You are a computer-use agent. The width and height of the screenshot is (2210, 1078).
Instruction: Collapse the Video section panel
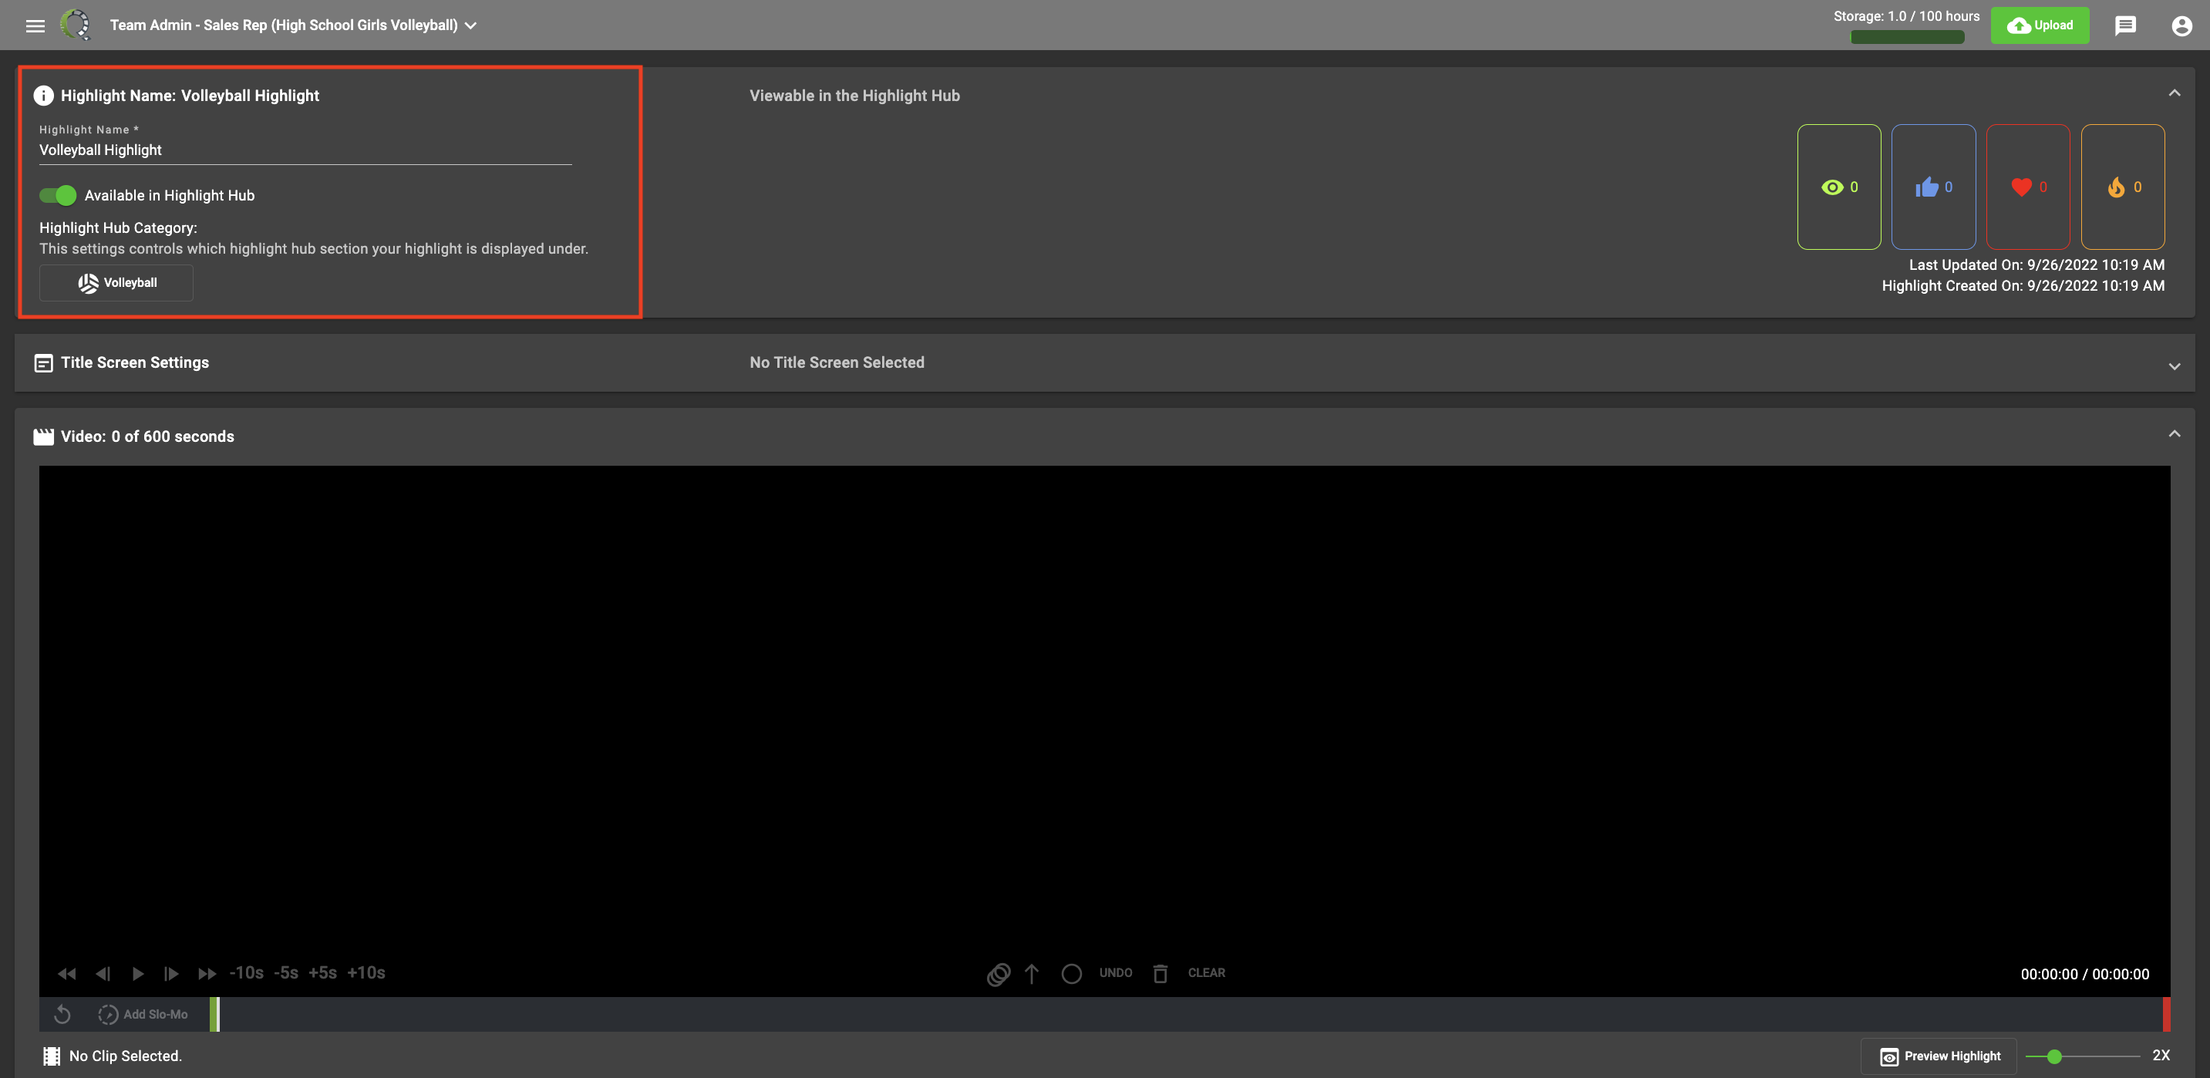2174,434
